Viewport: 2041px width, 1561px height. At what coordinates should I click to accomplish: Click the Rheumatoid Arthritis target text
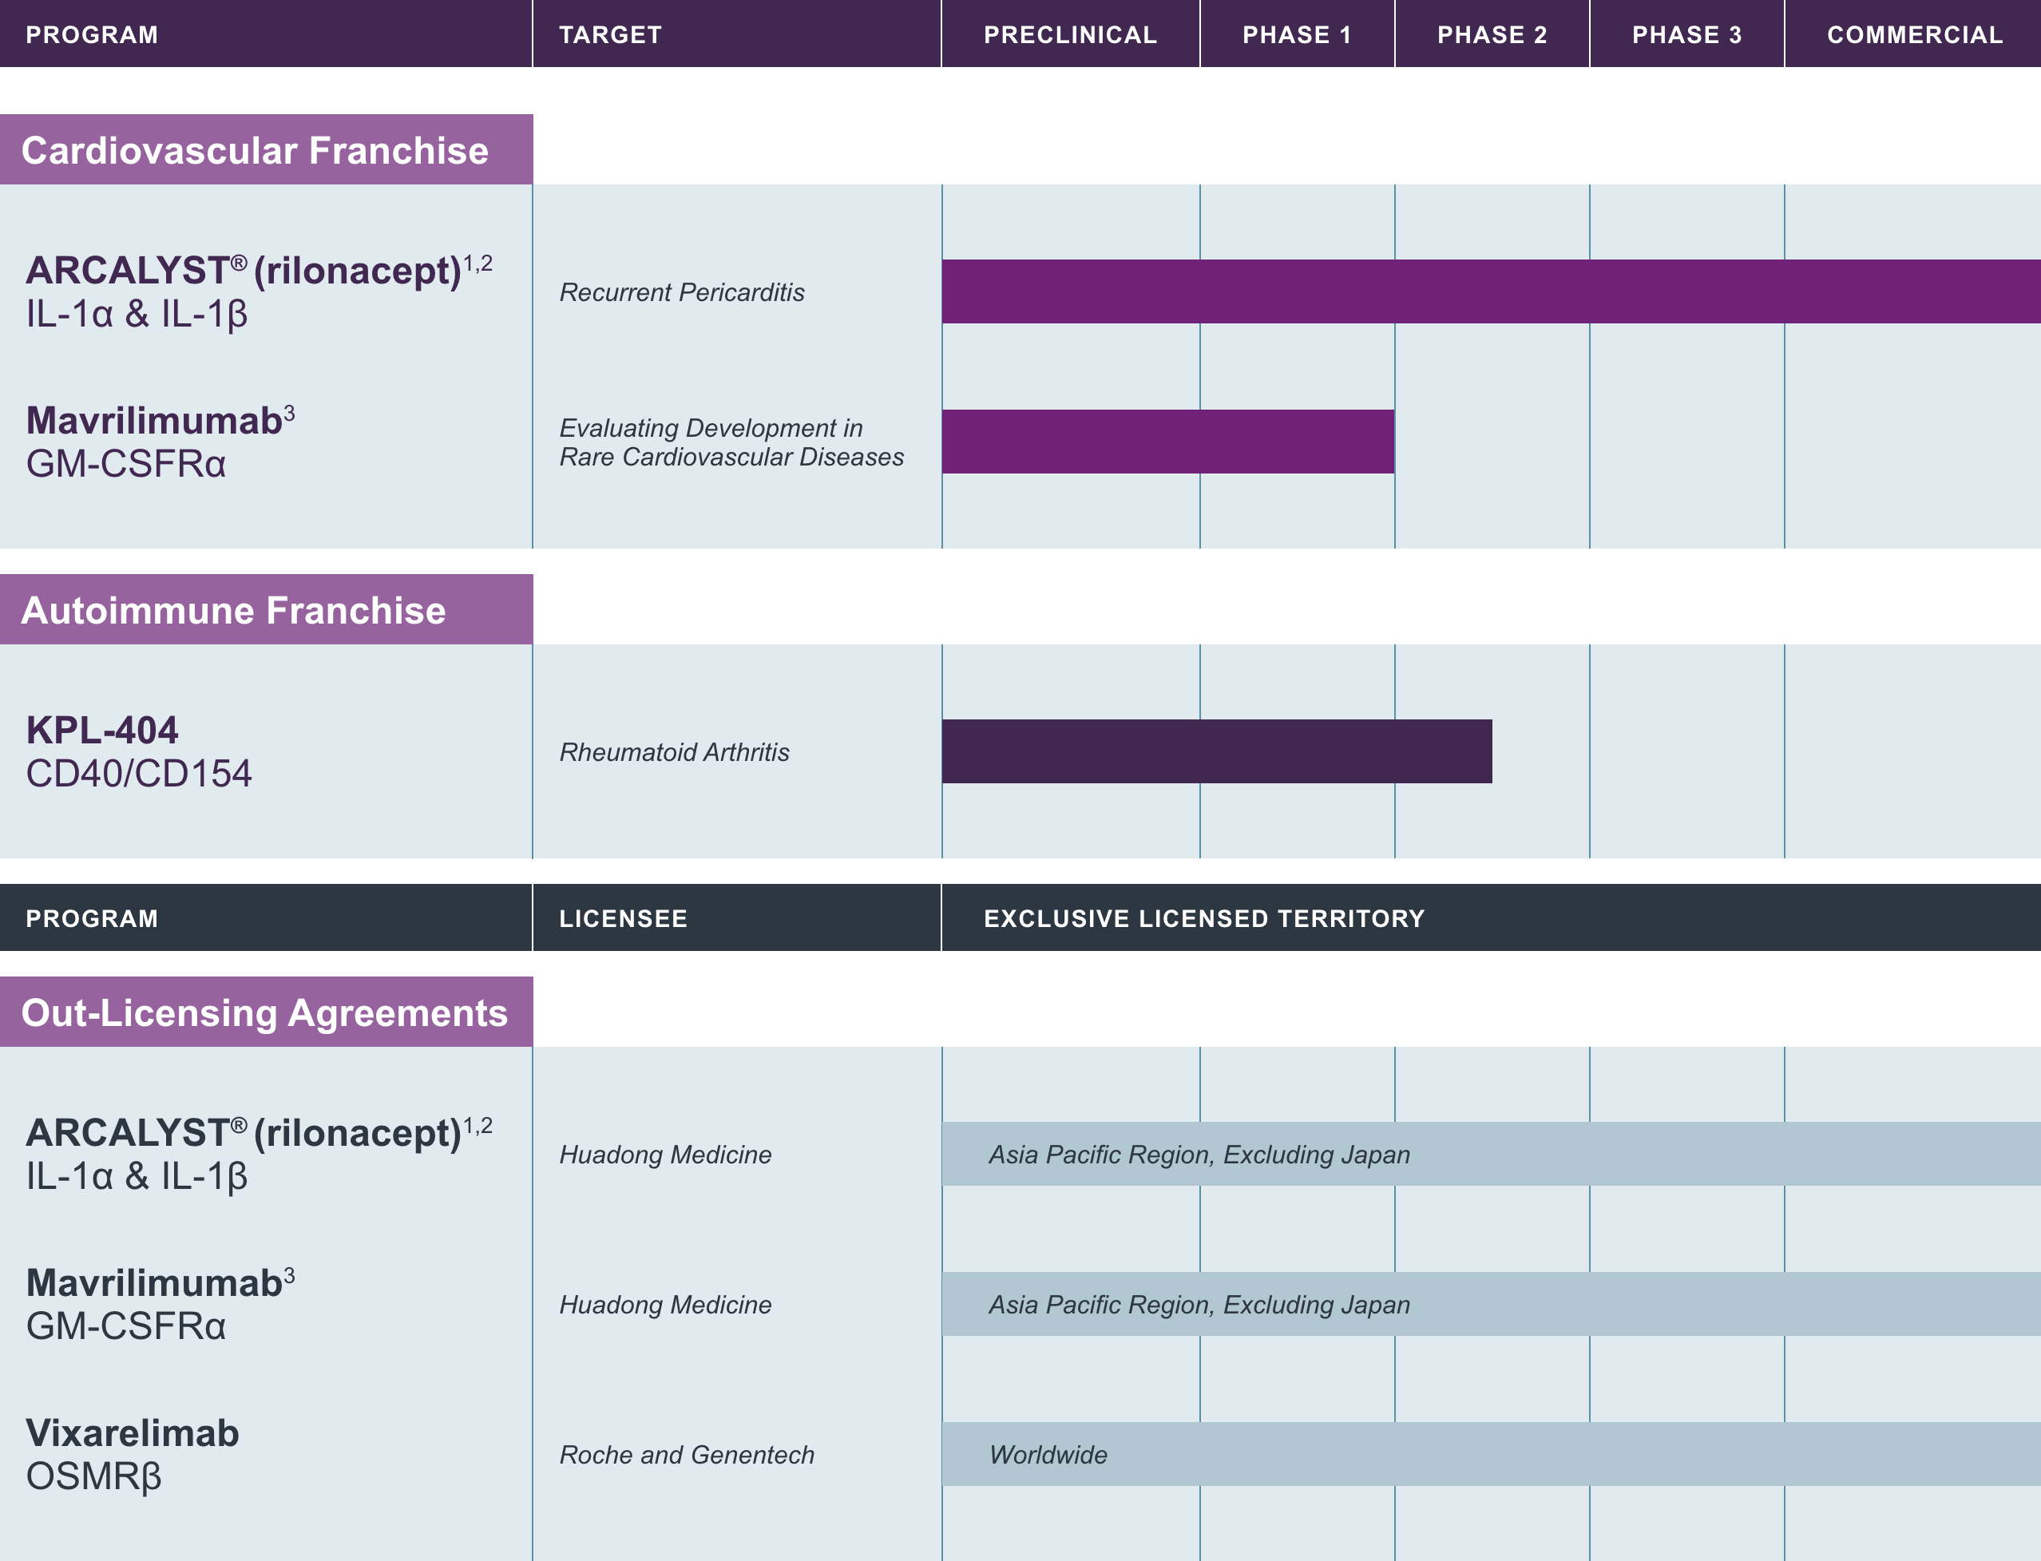[x=673, y=751]
